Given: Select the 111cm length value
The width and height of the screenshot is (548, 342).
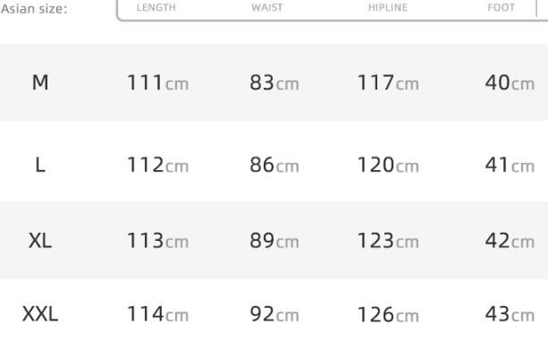Looking at the screenshot, I should point(158,83).
